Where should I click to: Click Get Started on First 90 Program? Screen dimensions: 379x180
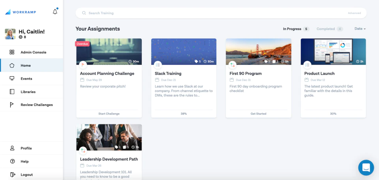pos(258,114)
